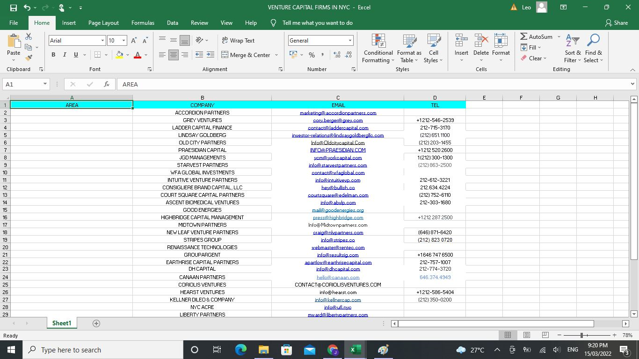The width and height of the screenshot is (639, 359).
Task: Open the File menu
Action: [14, 23]
